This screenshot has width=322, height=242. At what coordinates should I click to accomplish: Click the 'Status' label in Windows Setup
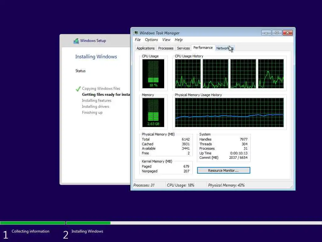coord(80,71)
